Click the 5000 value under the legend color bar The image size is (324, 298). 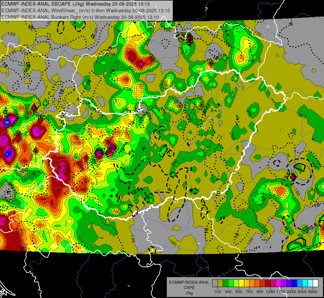pyautogui.click(x=313, y=292)
